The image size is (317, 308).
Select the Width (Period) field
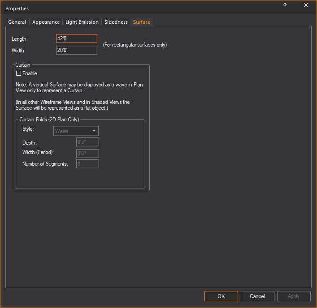point(87,153)
